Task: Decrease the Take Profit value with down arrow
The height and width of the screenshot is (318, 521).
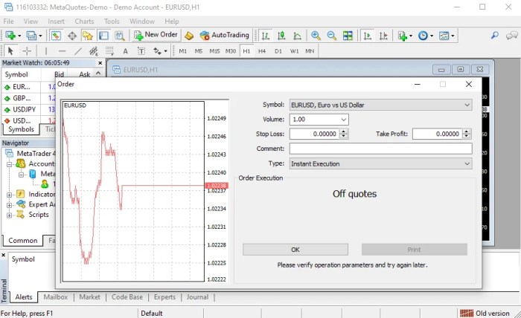Action: tap(467, 137)
